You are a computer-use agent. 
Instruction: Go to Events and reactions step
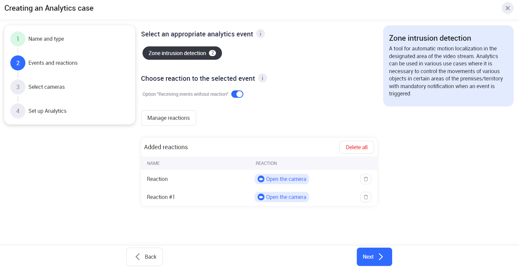(x=53, y=63)
